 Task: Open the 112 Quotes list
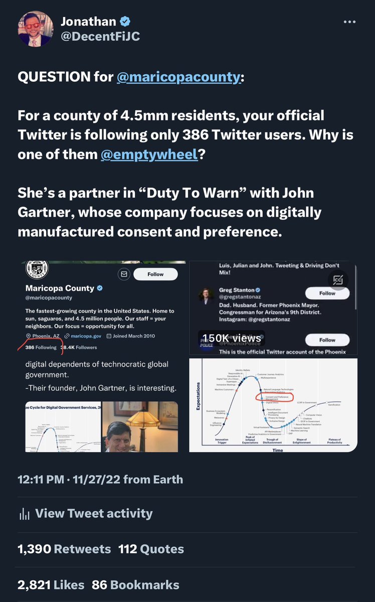coord(151,549)
